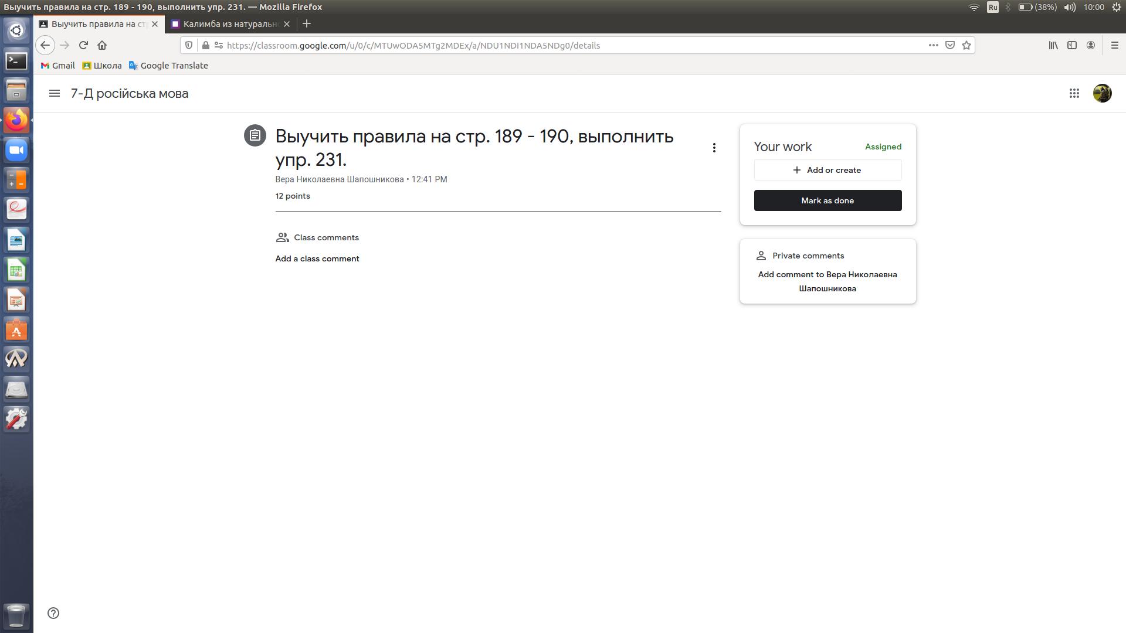
Task: Open the Школа bookmark
Action: click(x=102, y=66)
